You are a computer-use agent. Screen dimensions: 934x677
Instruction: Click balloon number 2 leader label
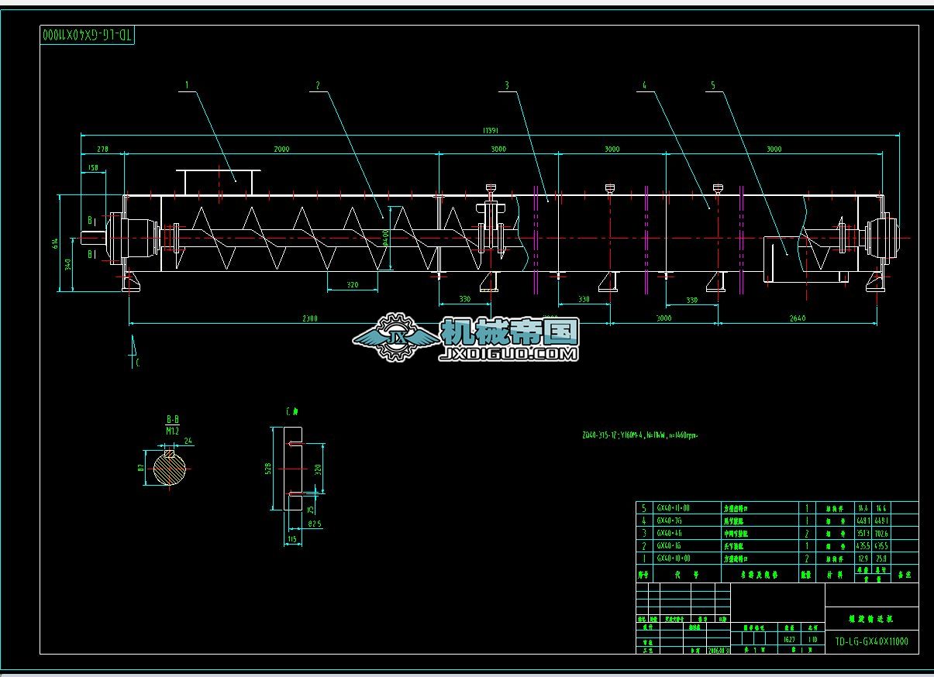pos(318,85)
